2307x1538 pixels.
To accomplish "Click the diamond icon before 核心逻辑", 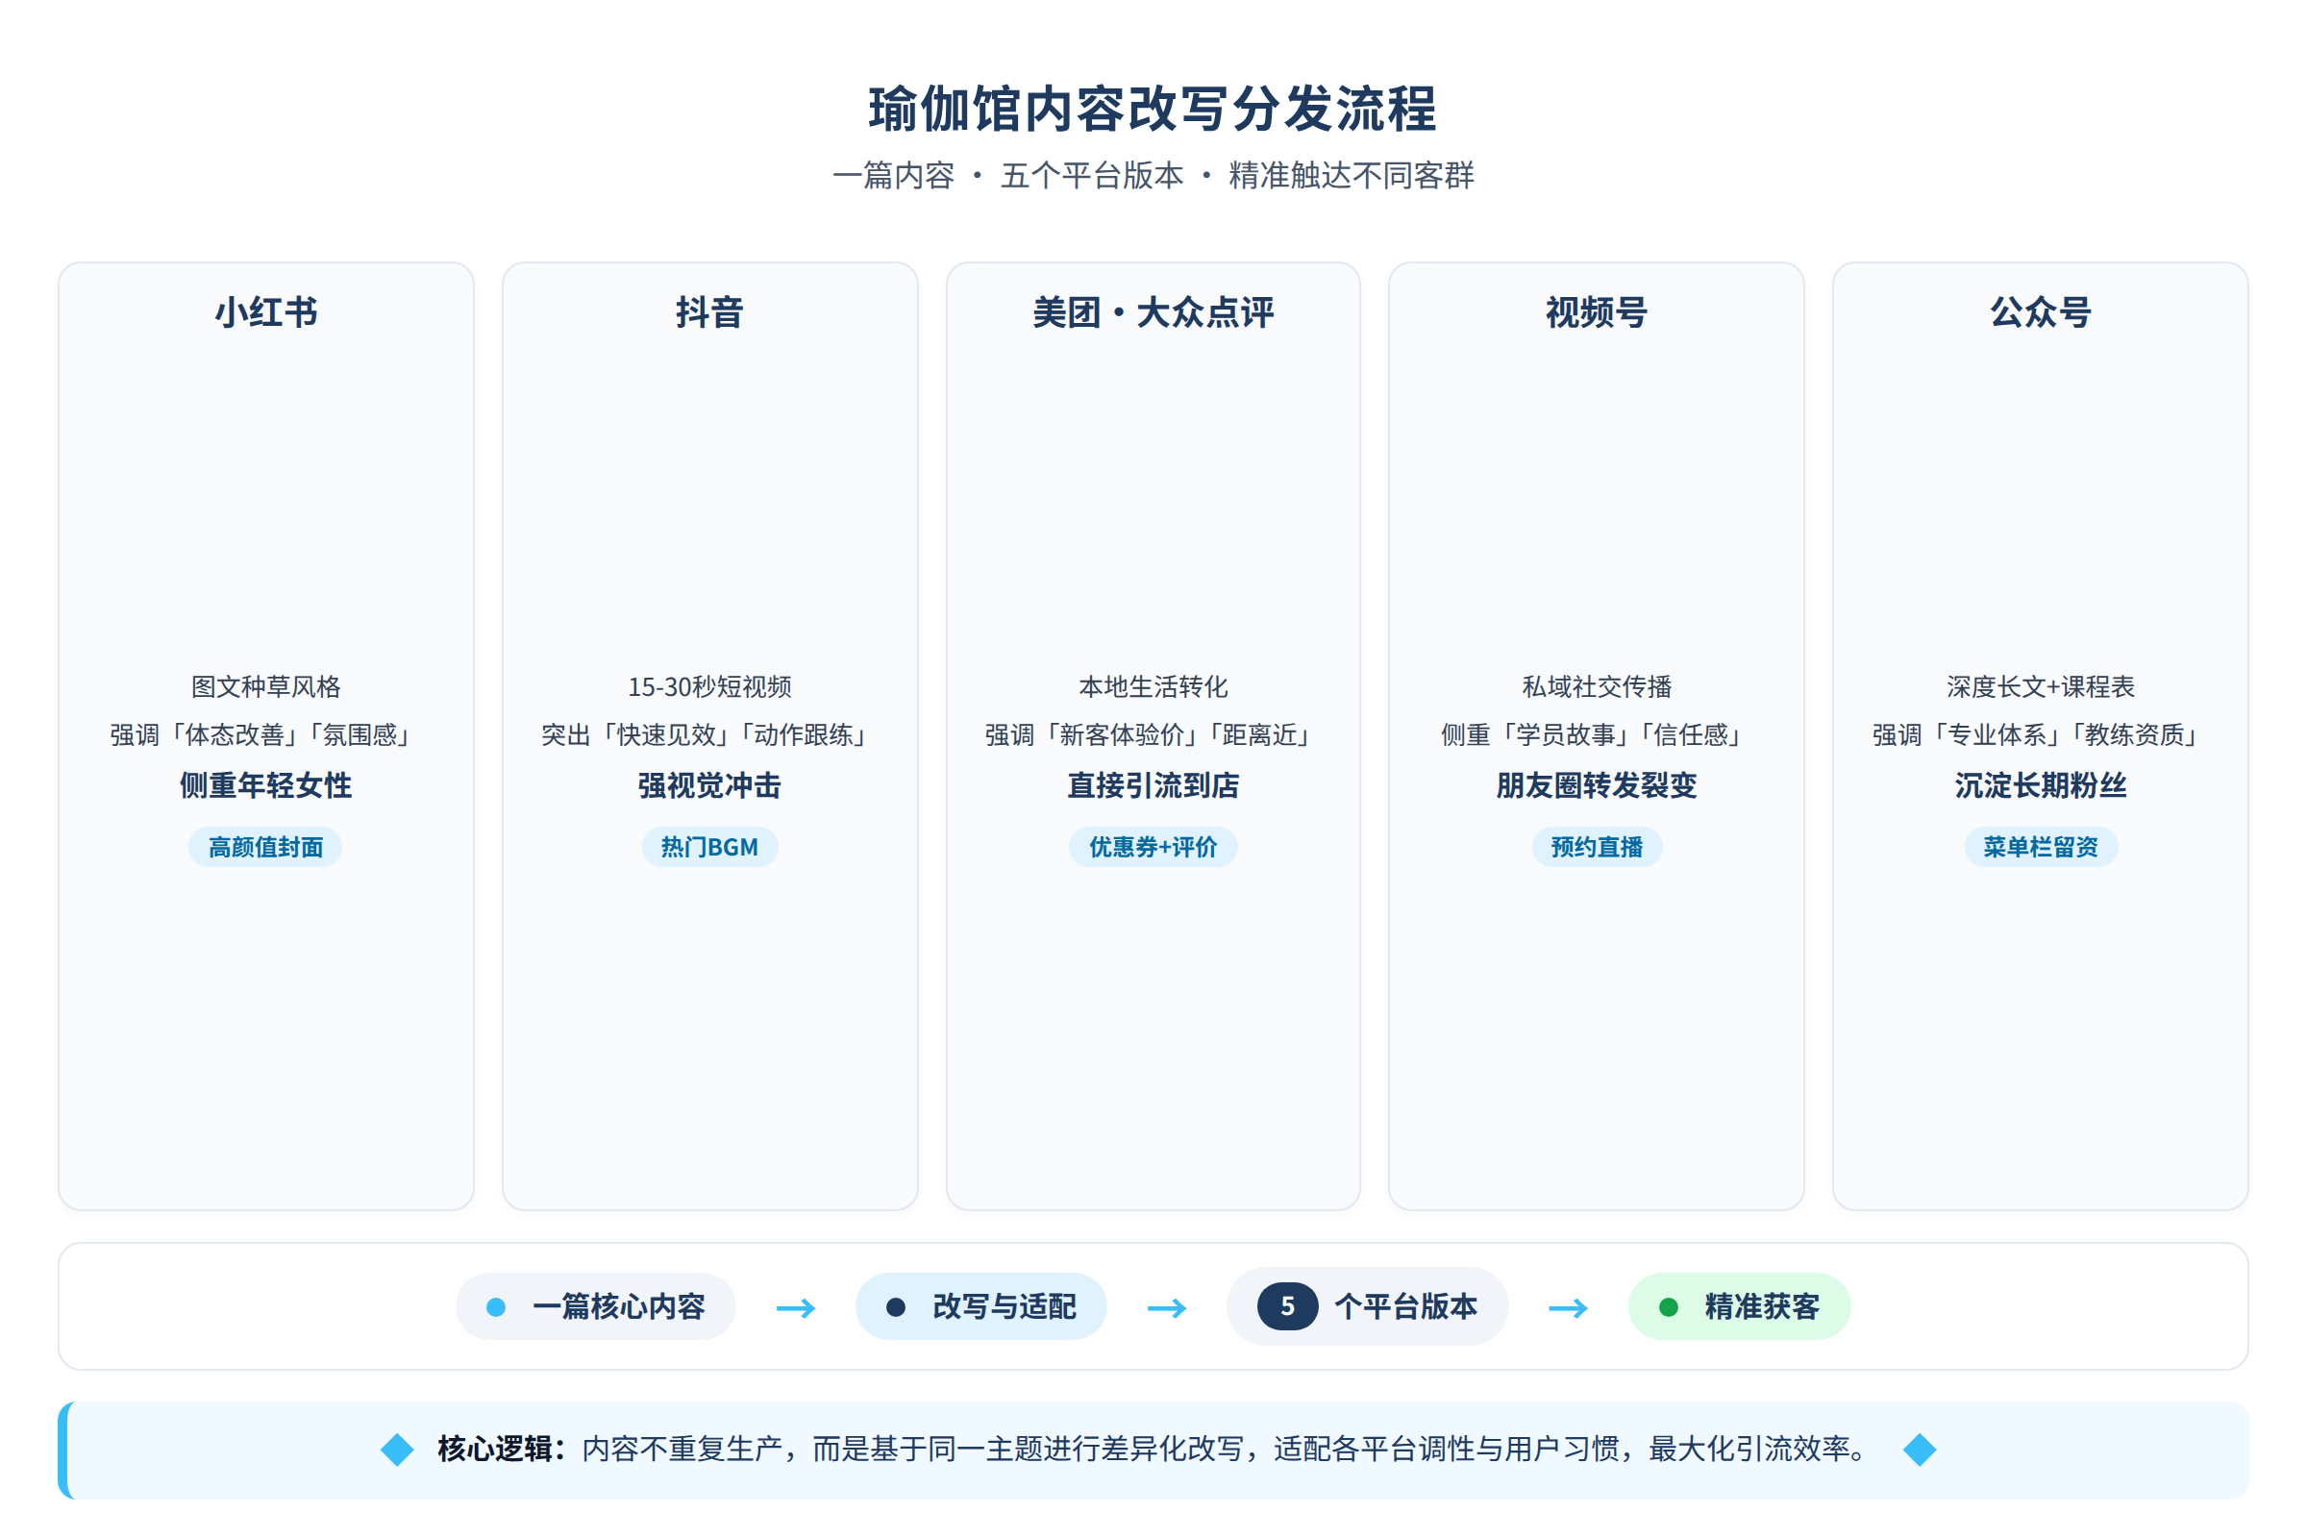I will [x=397, y=1450].
